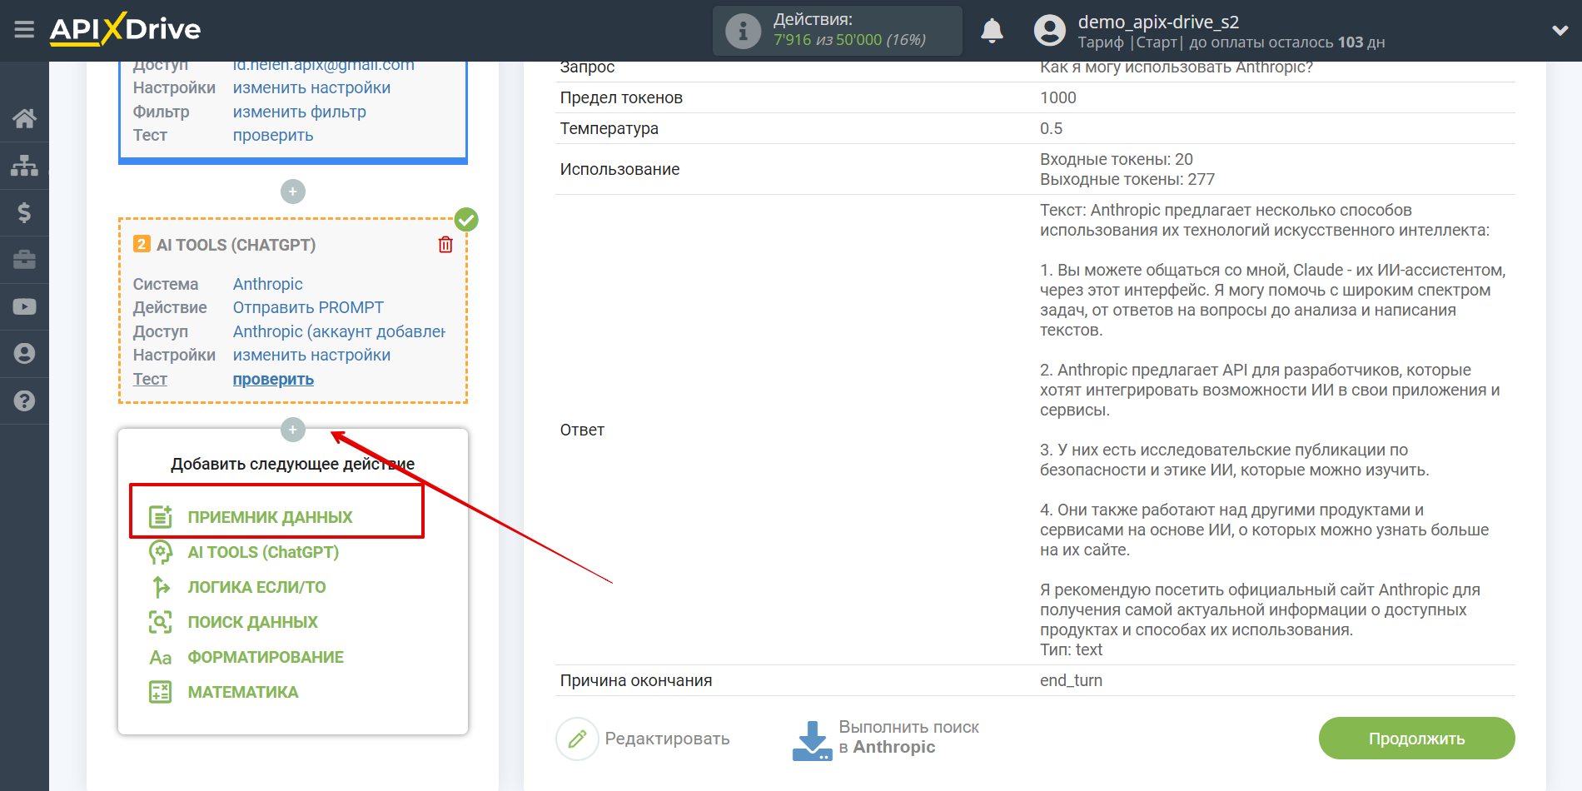Click the МАТЕМАТИКА calculator icon
The width and height of the screenshot is (1582, 791).
click(x=160, y=692)
